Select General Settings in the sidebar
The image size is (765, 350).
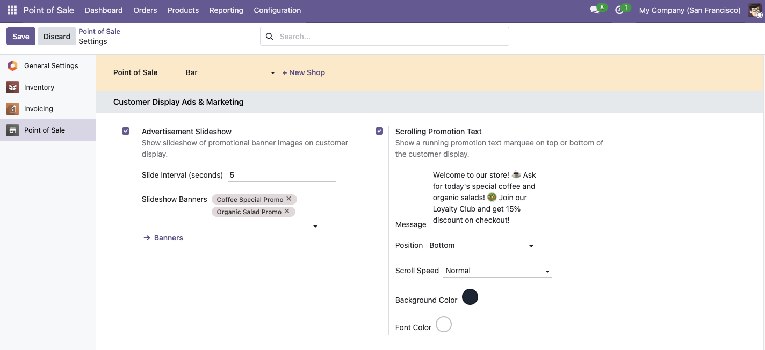coord(48,65)
